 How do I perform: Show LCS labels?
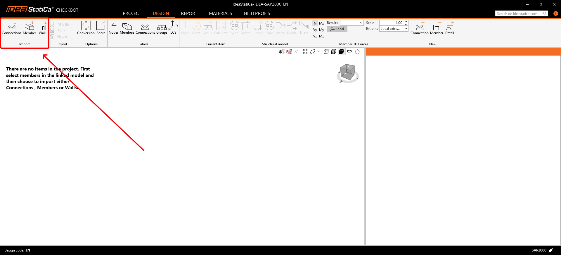click(x=173, y=28)
